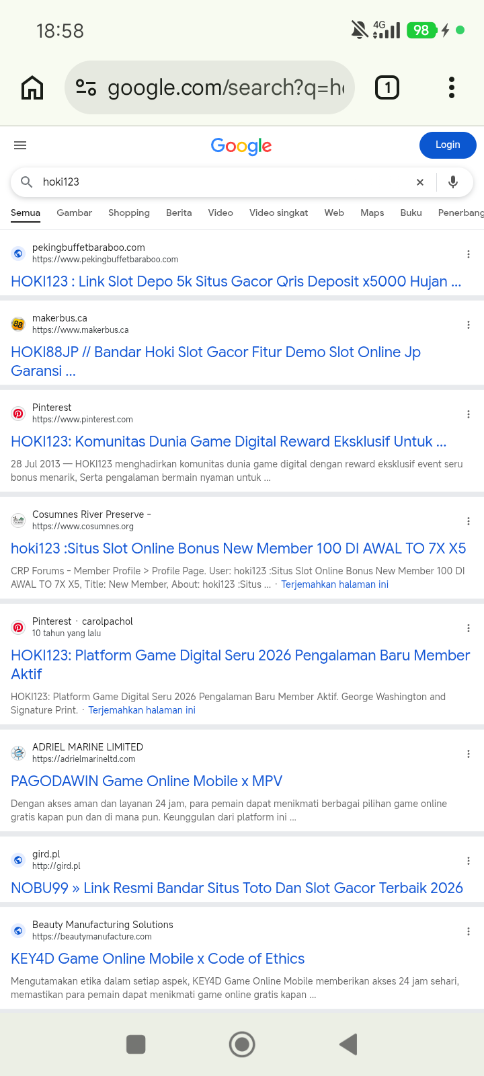Open PAGODAWIN Game Online Mobile result
Image resolution: width=484 pixels, height=1076 pixels.
click(147, 781)
